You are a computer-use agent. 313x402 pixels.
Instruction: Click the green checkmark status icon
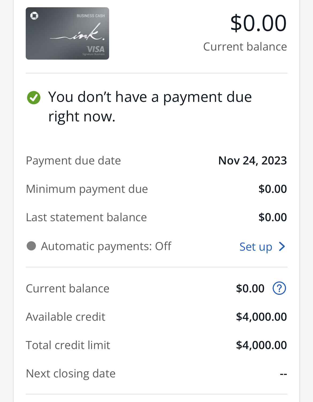tap(34, 98)
